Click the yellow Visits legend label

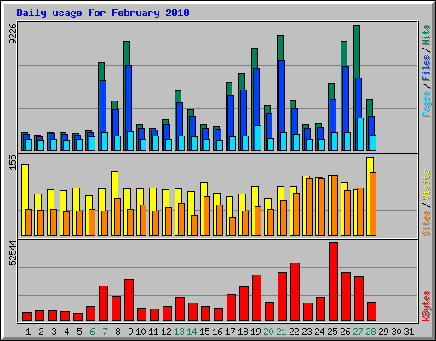(x=427, y=186)
